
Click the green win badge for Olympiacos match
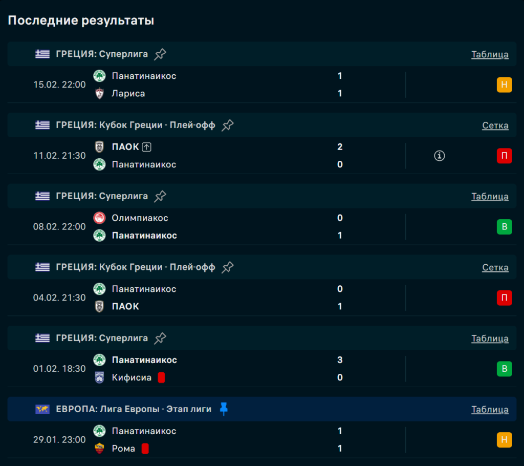click(504, 227)
